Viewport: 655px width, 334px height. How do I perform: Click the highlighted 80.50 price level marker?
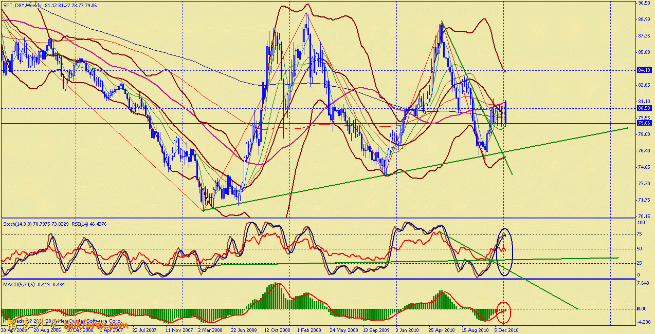(644, 108)
